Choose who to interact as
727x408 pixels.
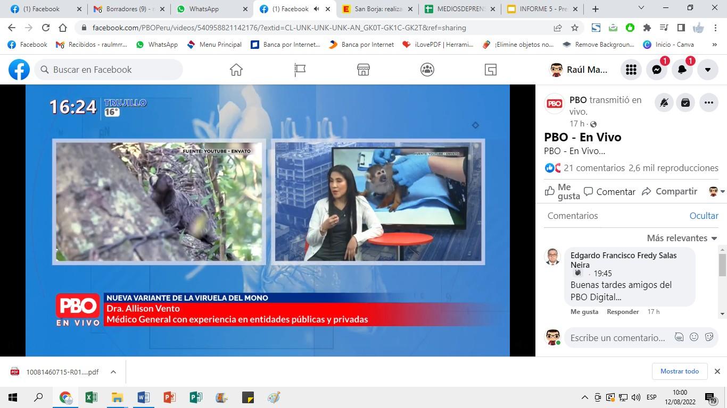coord(716,192)
